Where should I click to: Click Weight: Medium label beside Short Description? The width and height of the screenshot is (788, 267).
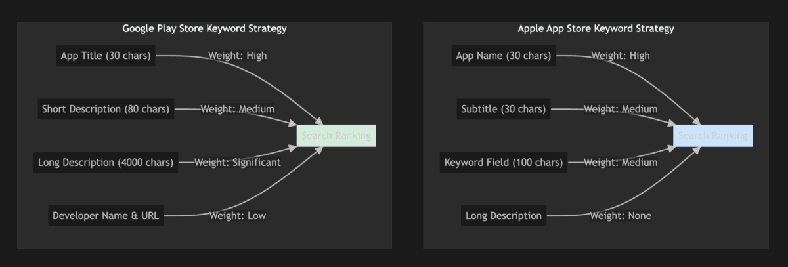(x=238, y=109)
